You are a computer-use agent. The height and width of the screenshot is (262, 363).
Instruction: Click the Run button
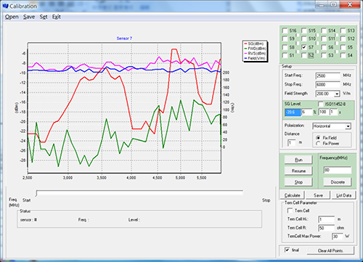point(298,160)
